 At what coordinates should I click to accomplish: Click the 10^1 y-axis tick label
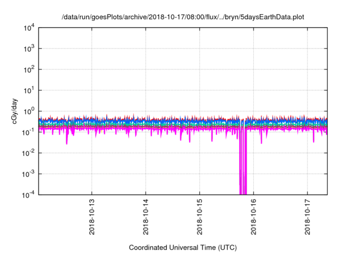click(29, 90)
